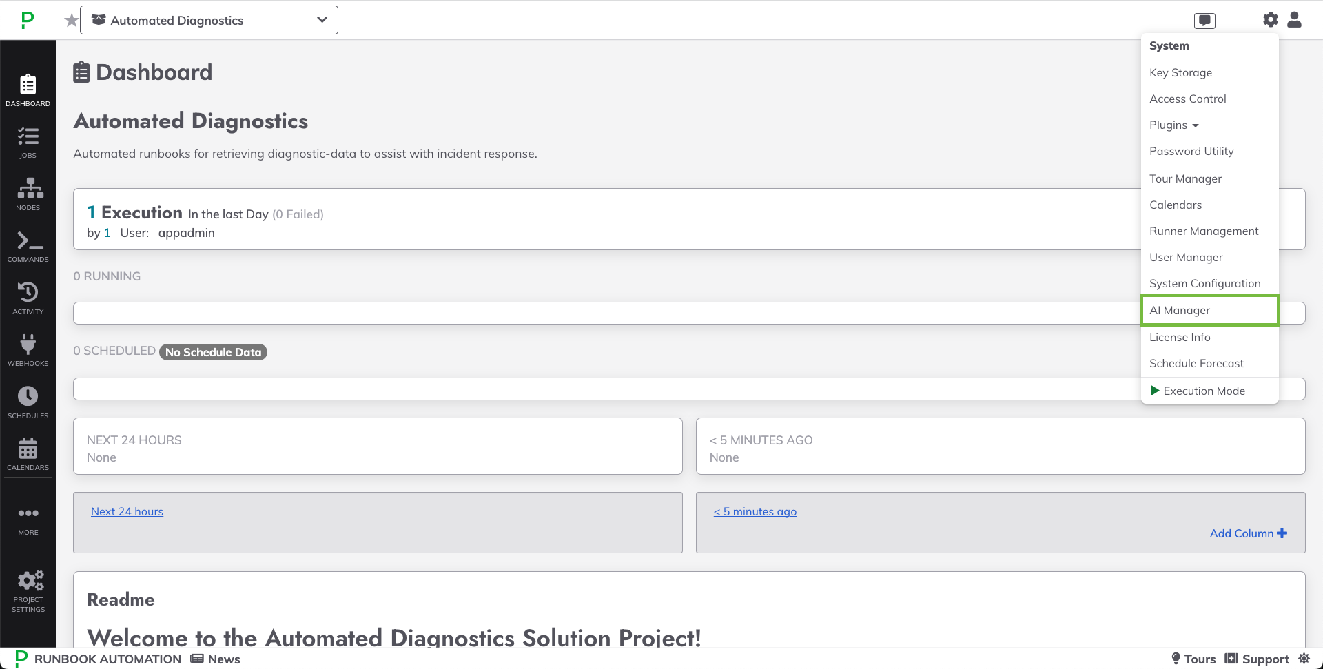Select AI Manager from system menu
The height and width of the screenshot is (669, 1323).
[x=1179, y=311]
